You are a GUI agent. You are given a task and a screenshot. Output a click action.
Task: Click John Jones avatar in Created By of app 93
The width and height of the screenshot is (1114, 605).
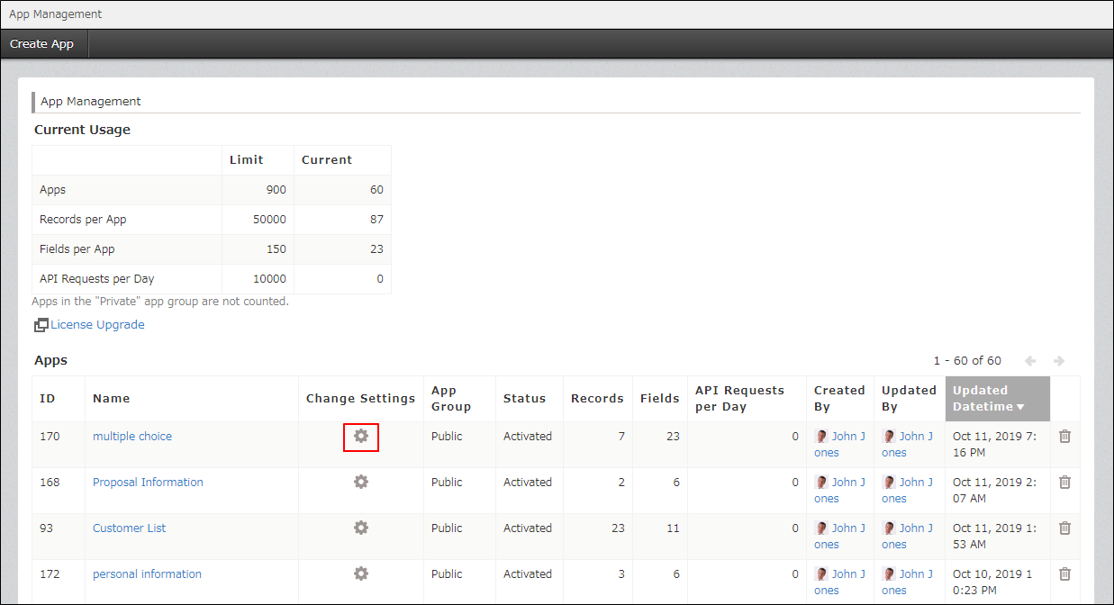point(821,528)
